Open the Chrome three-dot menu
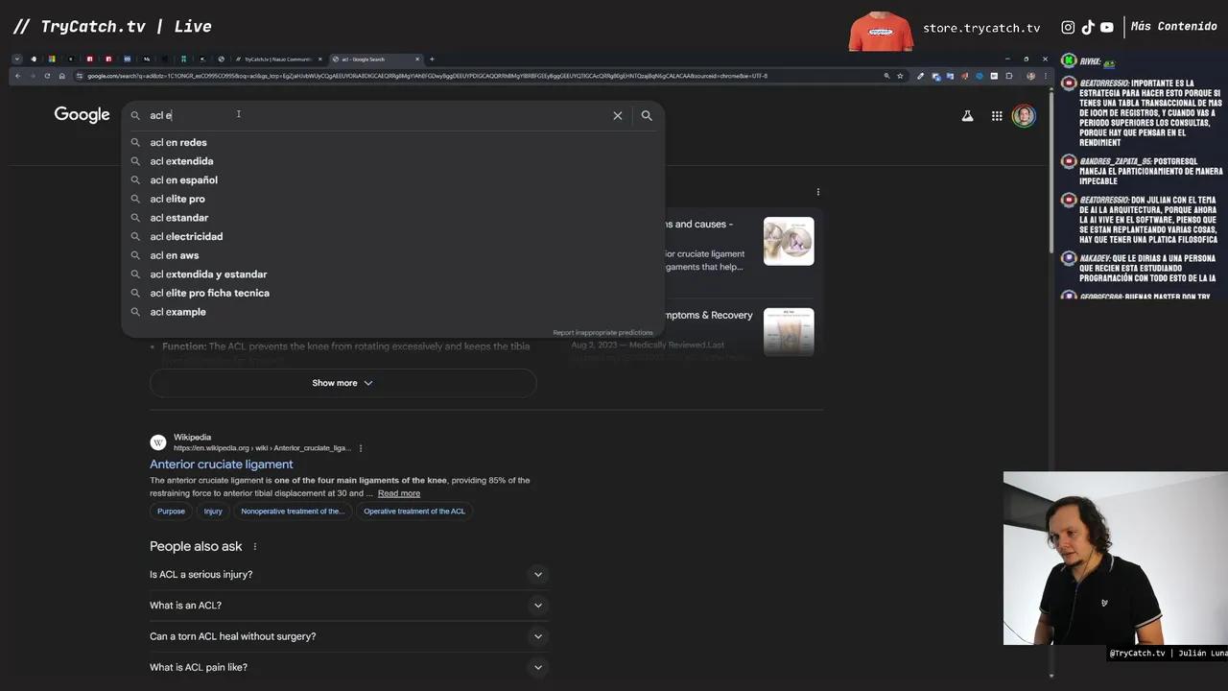The image size is (1228, 691). pos(1046,76)
